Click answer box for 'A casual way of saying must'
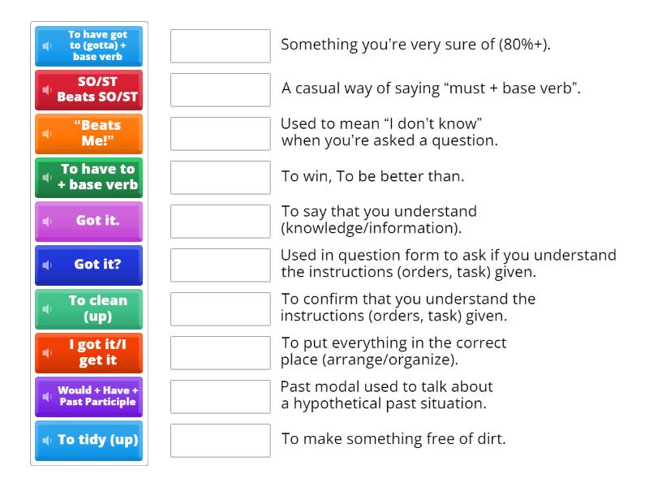Image resolution: width=649 pixels, height=487 pixels. [221, 90]
